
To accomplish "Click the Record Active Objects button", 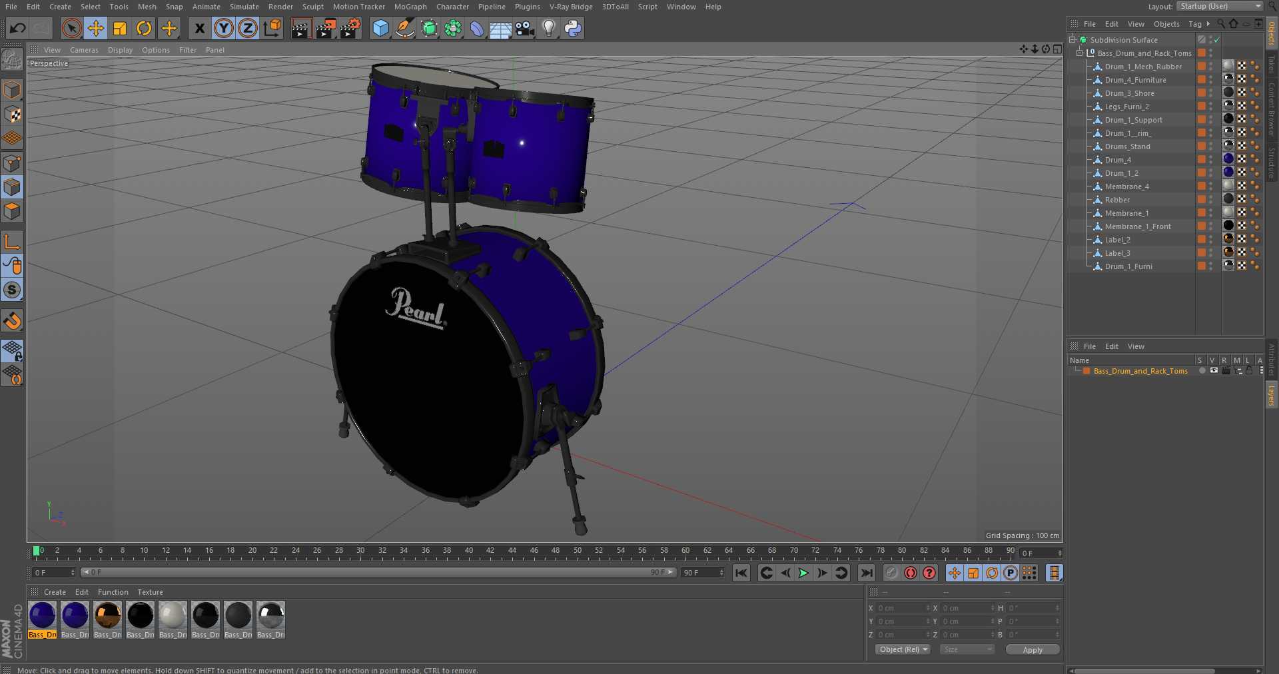I will pyautogui.click(x=892, y=573).
